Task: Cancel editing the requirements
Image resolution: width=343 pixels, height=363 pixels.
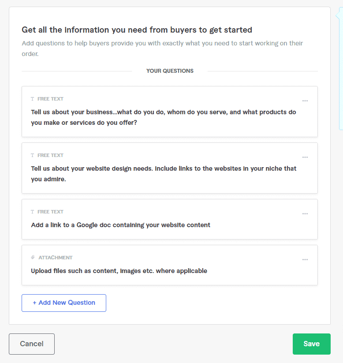Action: (x=32, y=344)
